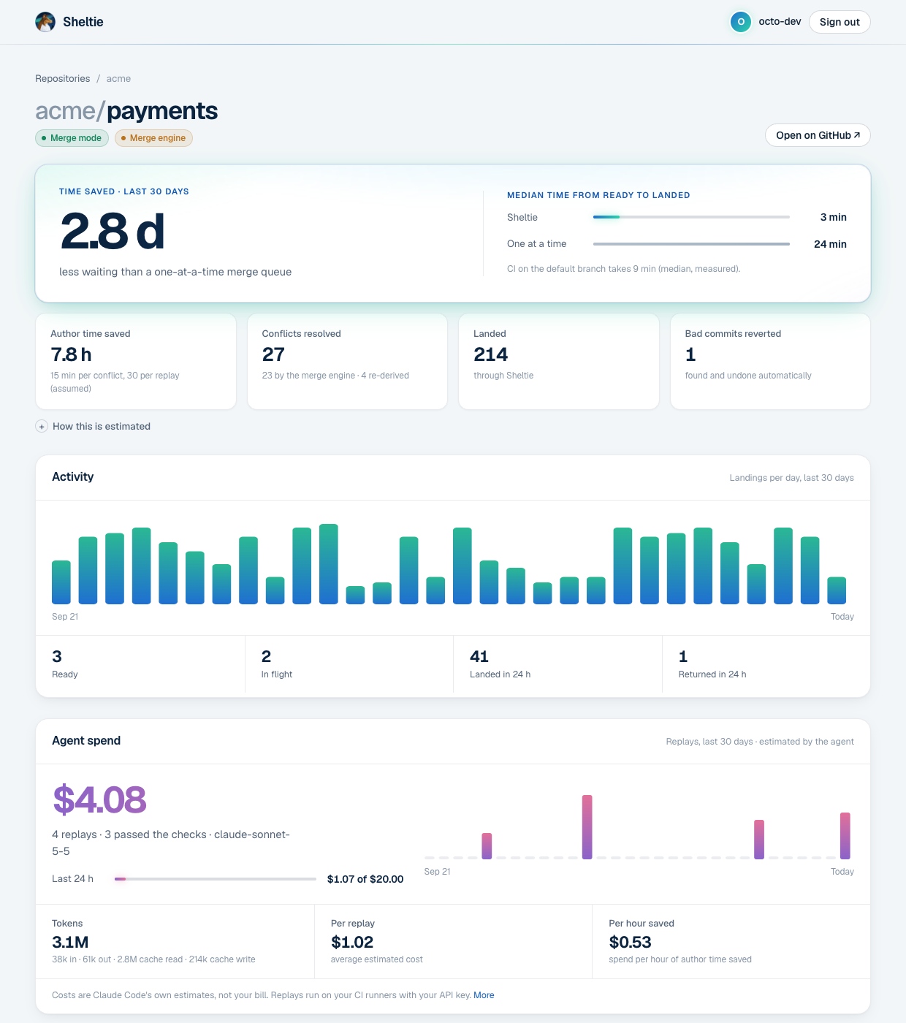Image resolution: width=906 pixels, height=1023 pixels.
Task: Click the Activity section heading
Action: (x=73, y=476)
